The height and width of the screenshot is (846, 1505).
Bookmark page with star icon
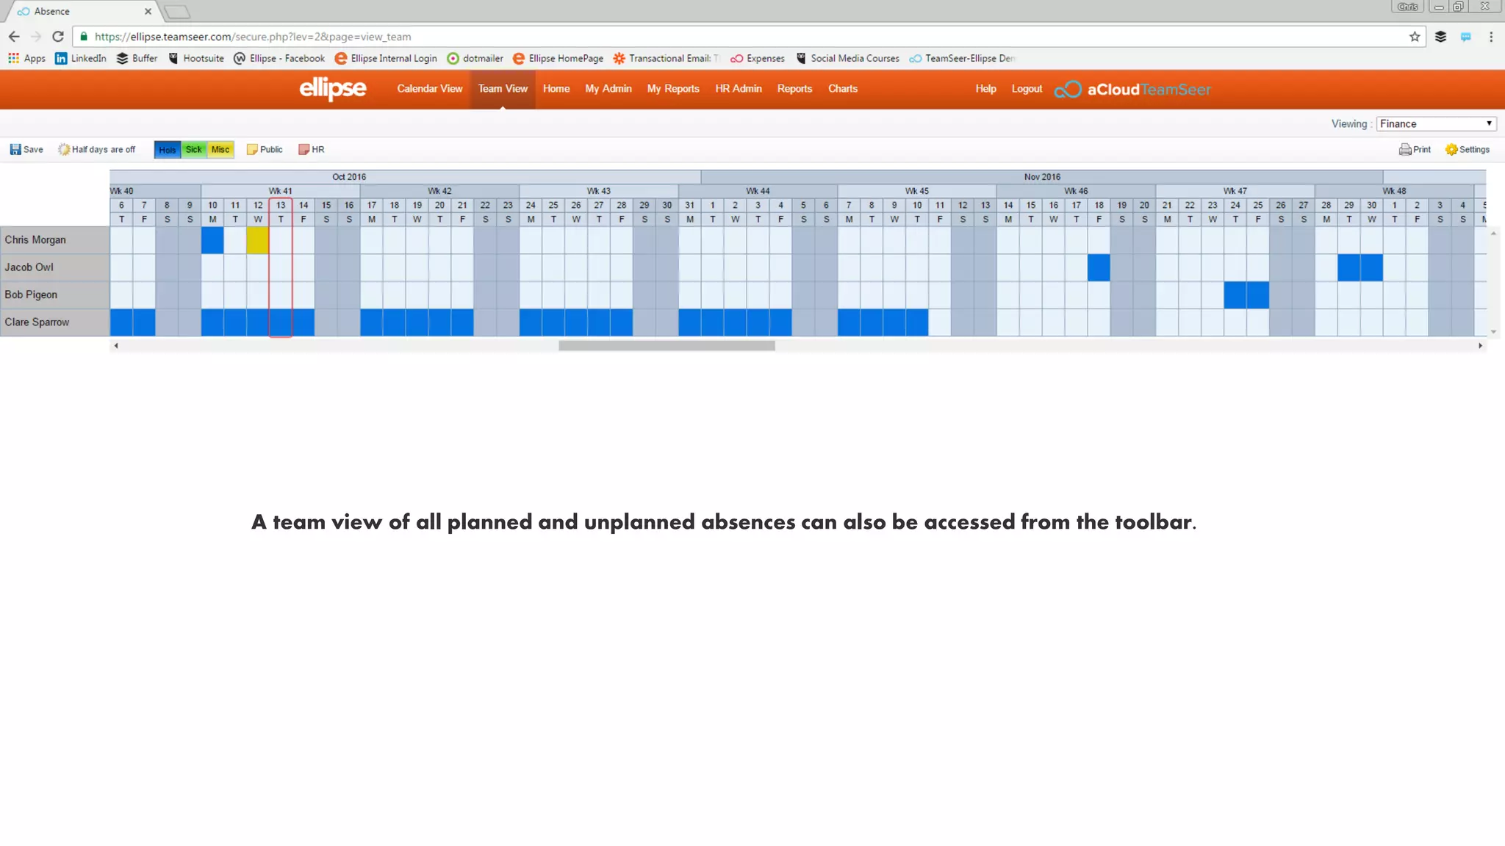click(x=1415, y=37)
